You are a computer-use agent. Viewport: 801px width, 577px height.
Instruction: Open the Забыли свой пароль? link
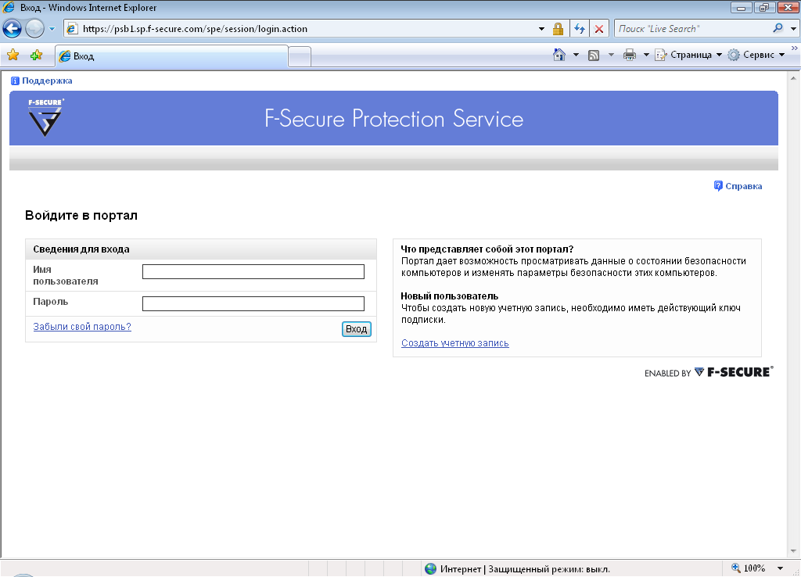coord(82,327)
